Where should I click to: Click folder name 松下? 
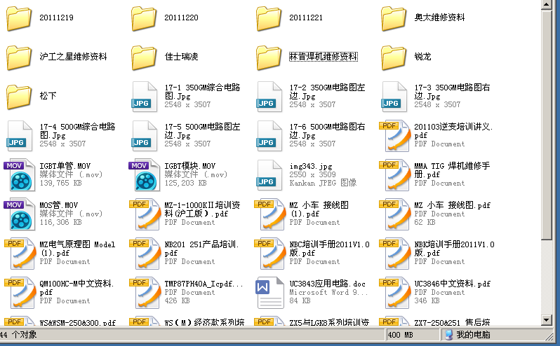click(48, 96)
